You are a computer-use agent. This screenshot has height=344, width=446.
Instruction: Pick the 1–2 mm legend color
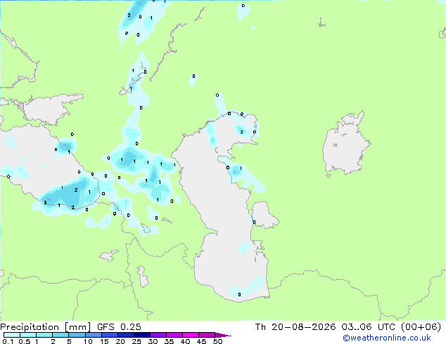click(x=44, y=335)
